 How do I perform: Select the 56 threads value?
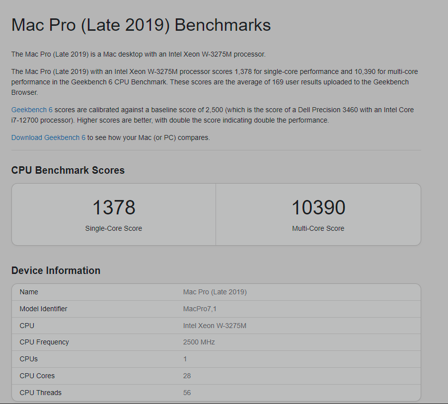point(187,393)
